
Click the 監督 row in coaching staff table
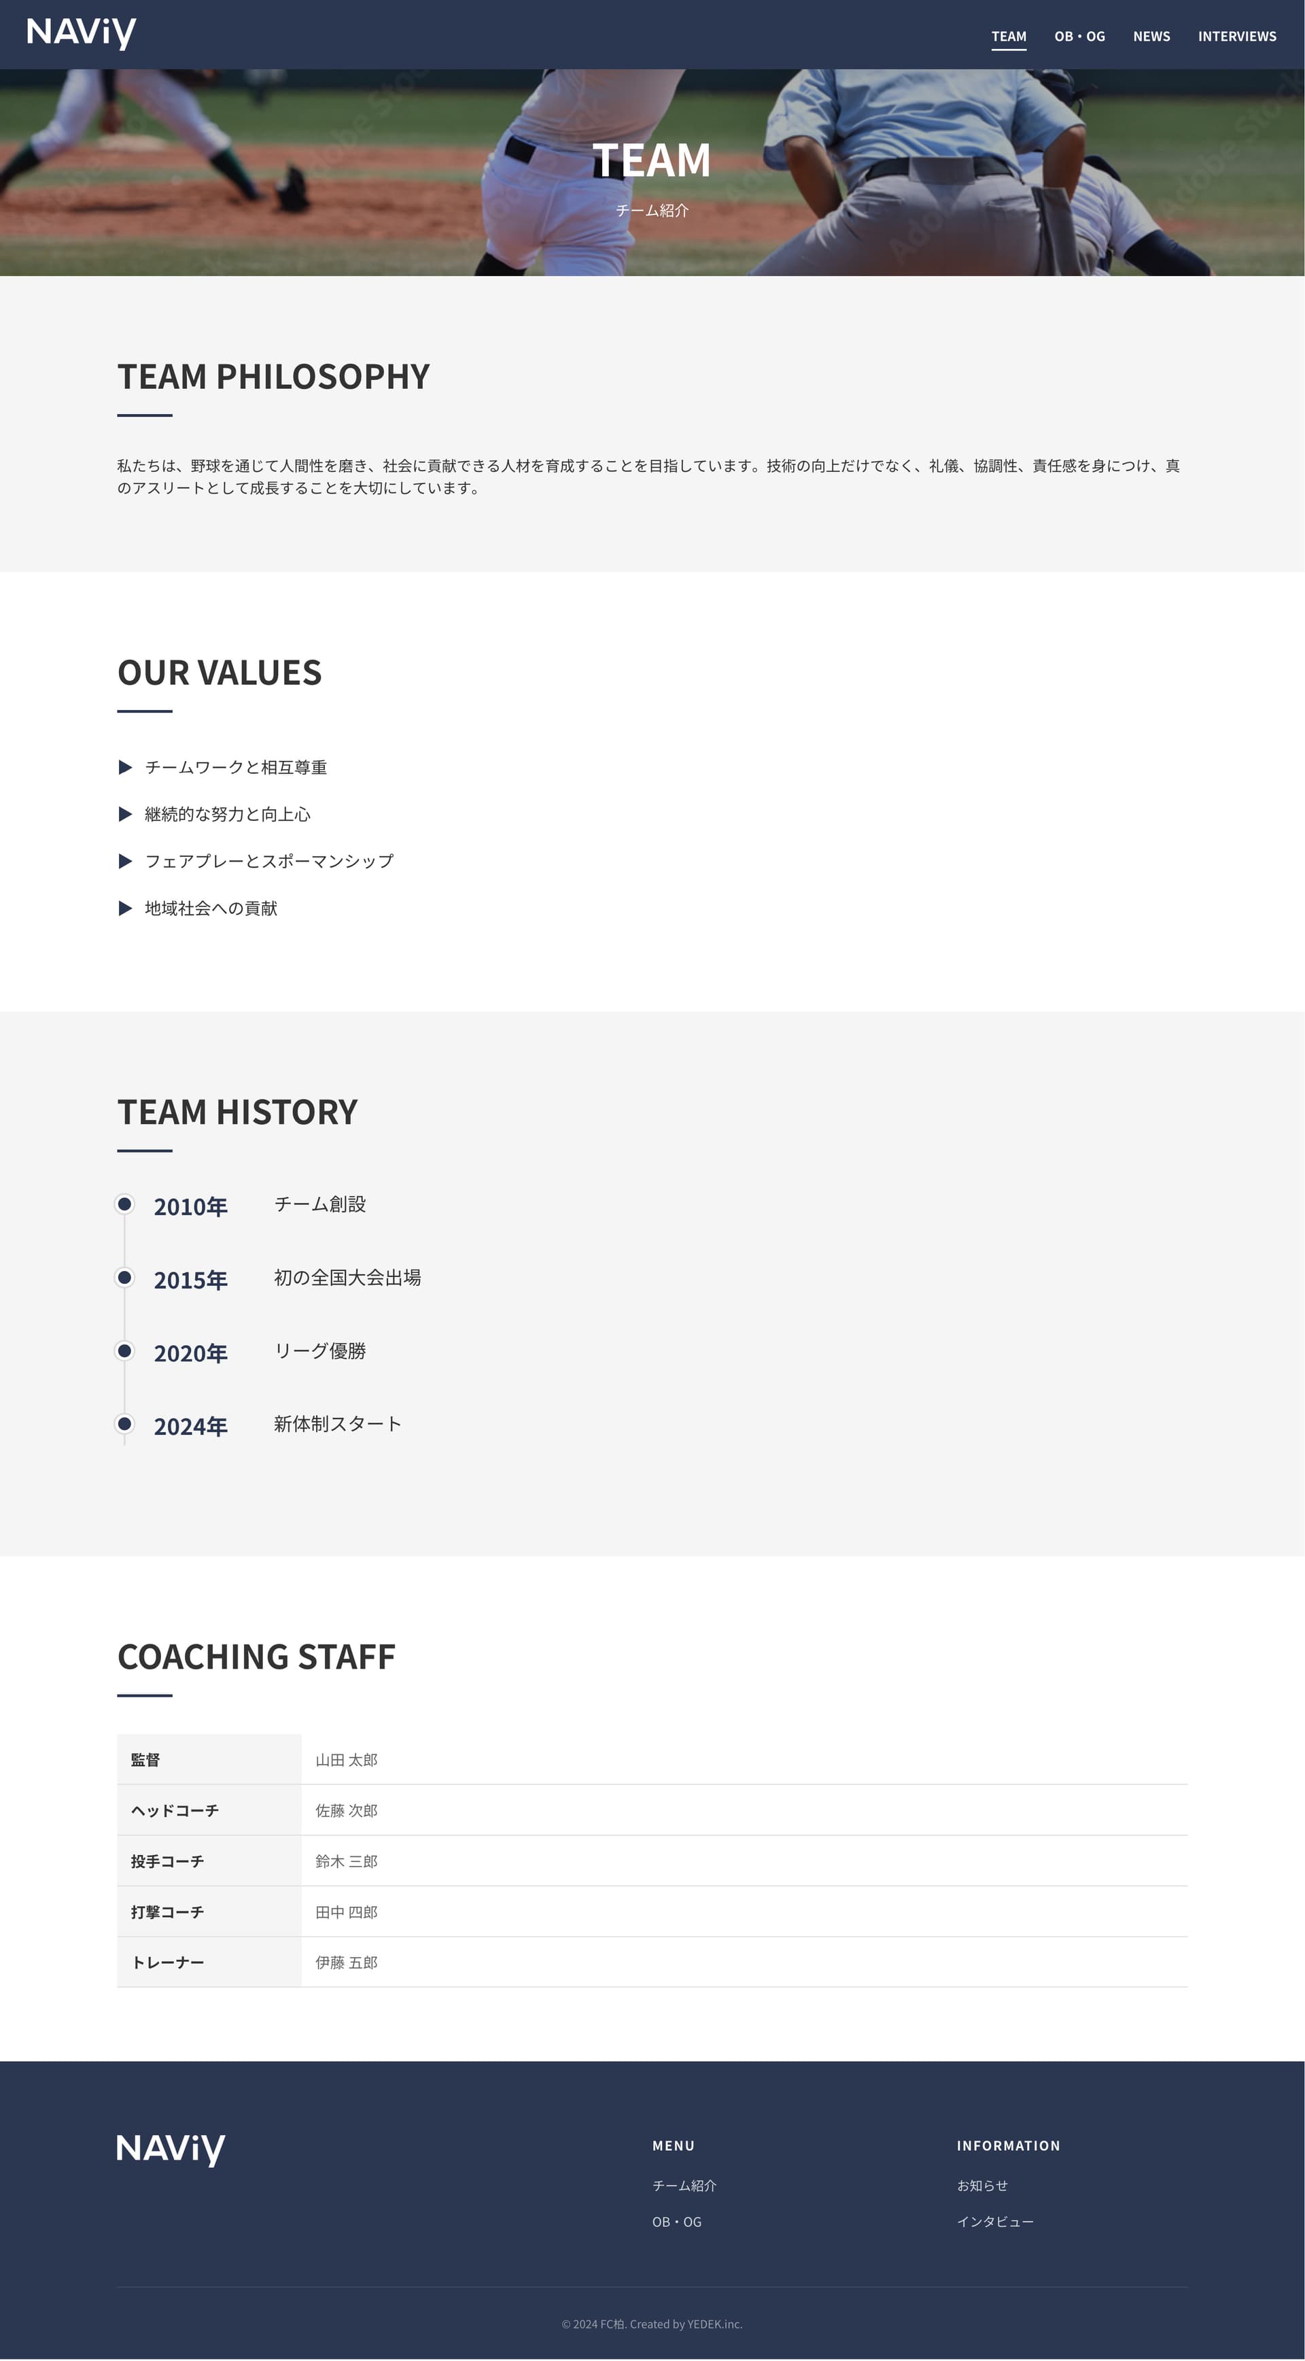tap(651, 1759)
